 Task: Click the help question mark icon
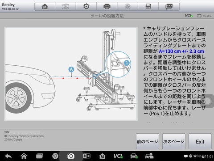coord(128,7)
